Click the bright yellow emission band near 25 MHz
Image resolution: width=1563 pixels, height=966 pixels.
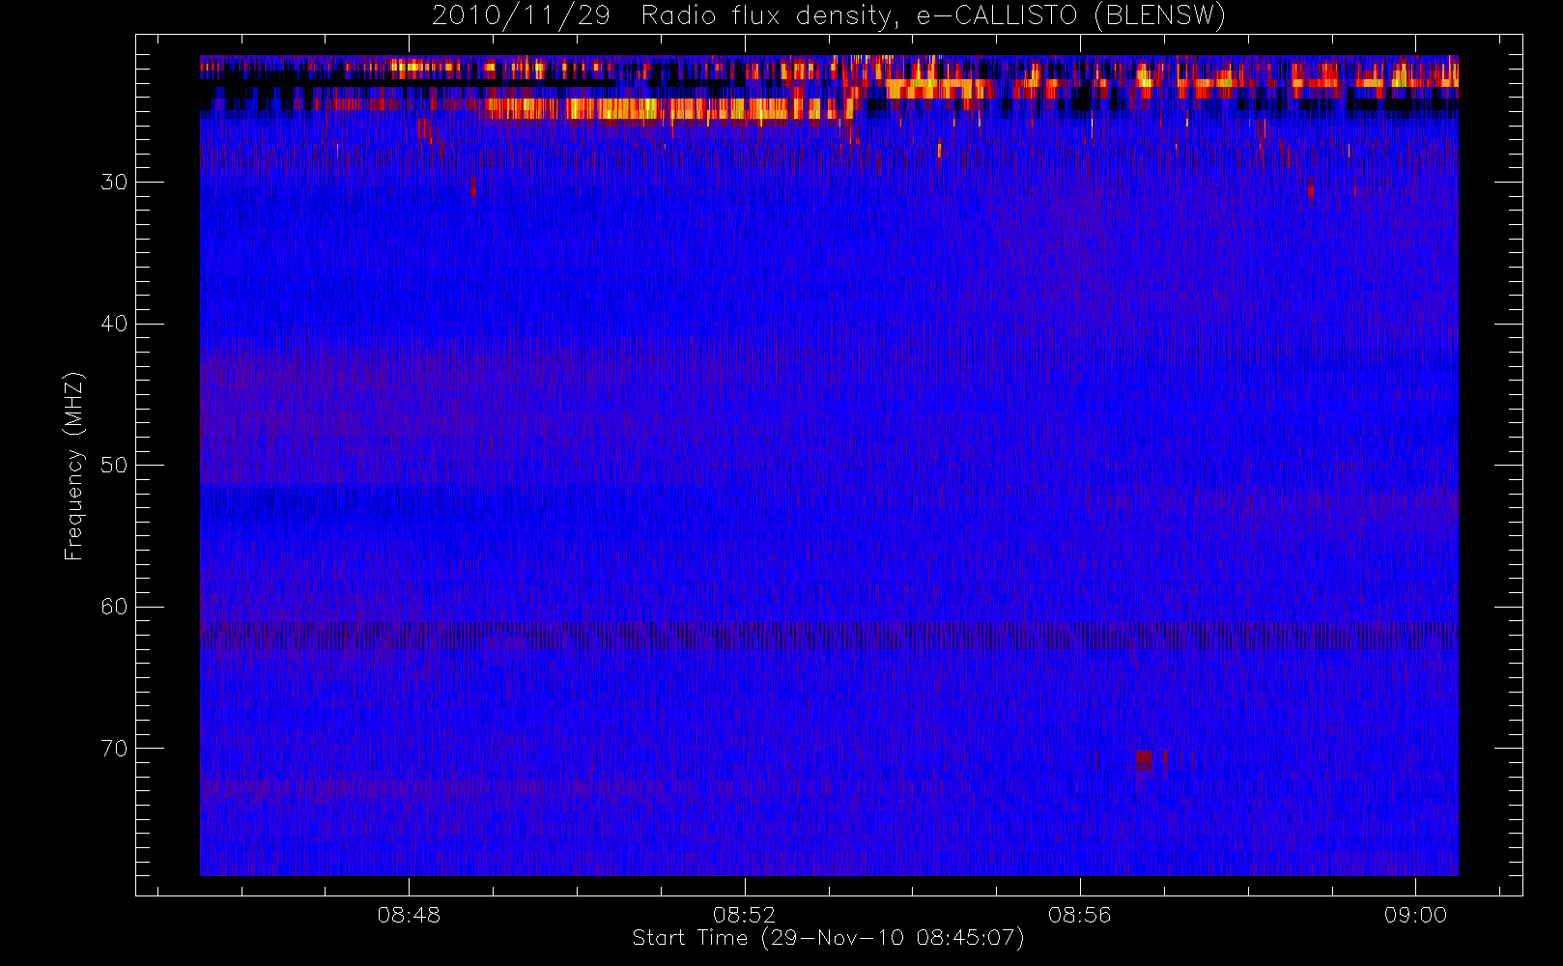coord(667,108)
